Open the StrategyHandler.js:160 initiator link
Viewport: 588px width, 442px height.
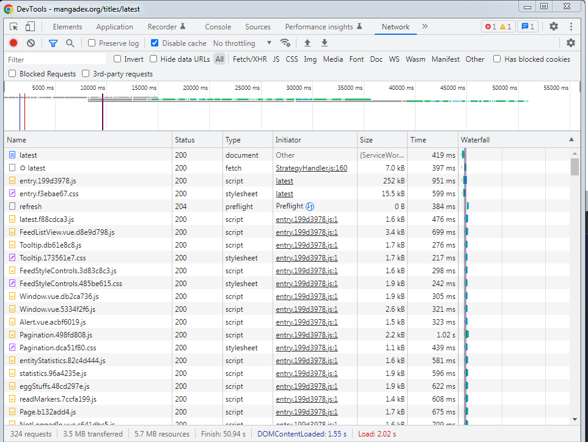pyautogui.click(x=311, y=168)
